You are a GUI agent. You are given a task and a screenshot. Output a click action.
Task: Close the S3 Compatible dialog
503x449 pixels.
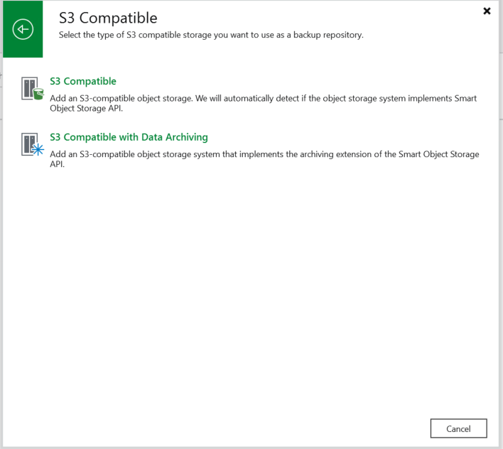[x=487, y=11]
